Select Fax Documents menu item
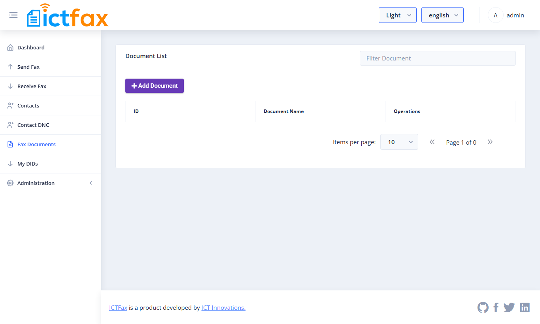This screenshot has width=540, height=324. click(51, 144)
